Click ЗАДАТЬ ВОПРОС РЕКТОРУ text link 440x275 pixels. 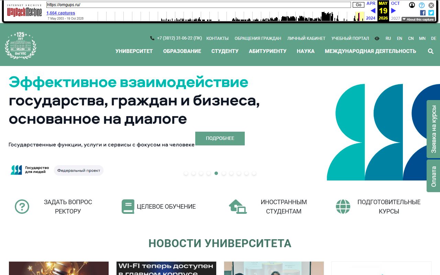point(68,207)
